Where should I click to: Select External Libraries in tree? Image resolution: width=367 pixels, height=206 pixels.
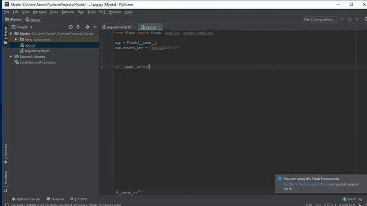[x=32, y=57]
